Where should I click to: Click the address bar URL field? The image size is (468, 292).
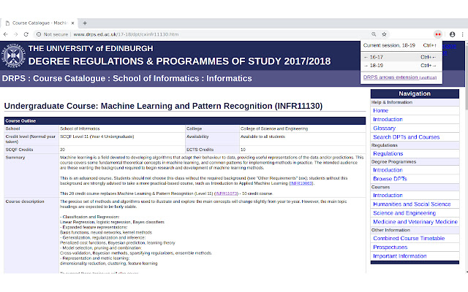[203, 34]
